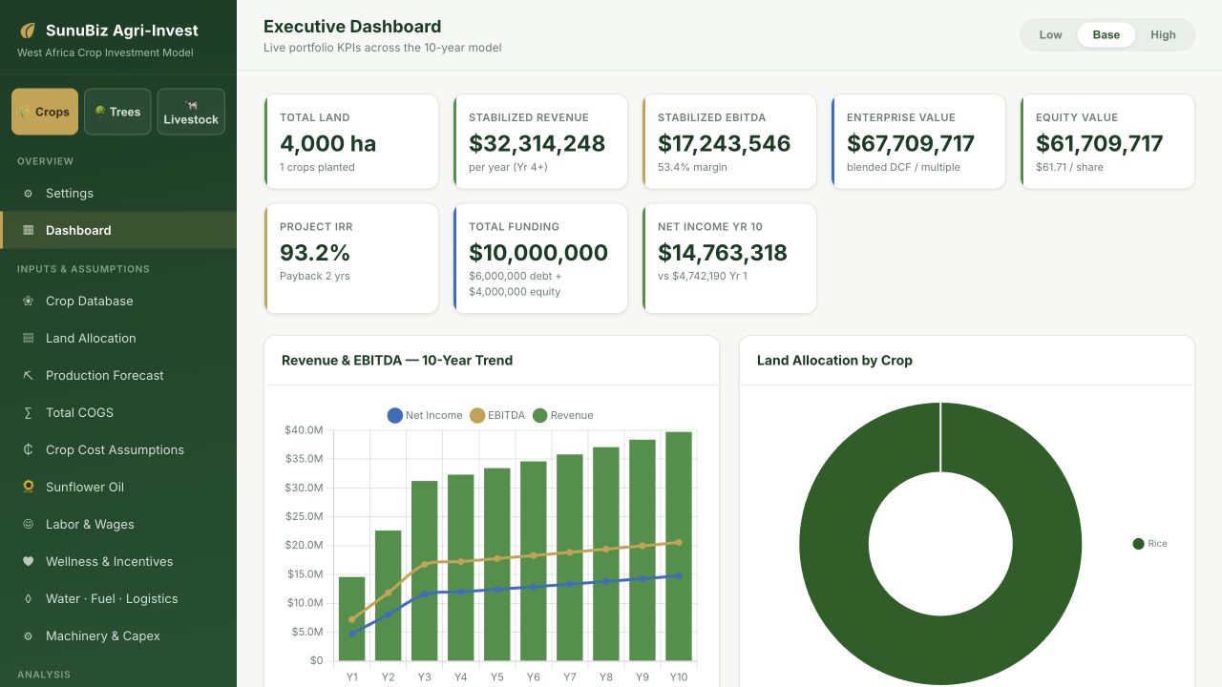This screenshot has height=687, width=1222.
Task: Select the High scenario
Action: (1163, 34)
